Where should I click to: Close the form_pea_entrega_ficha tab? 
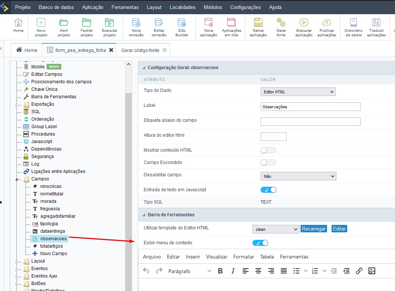111,50
